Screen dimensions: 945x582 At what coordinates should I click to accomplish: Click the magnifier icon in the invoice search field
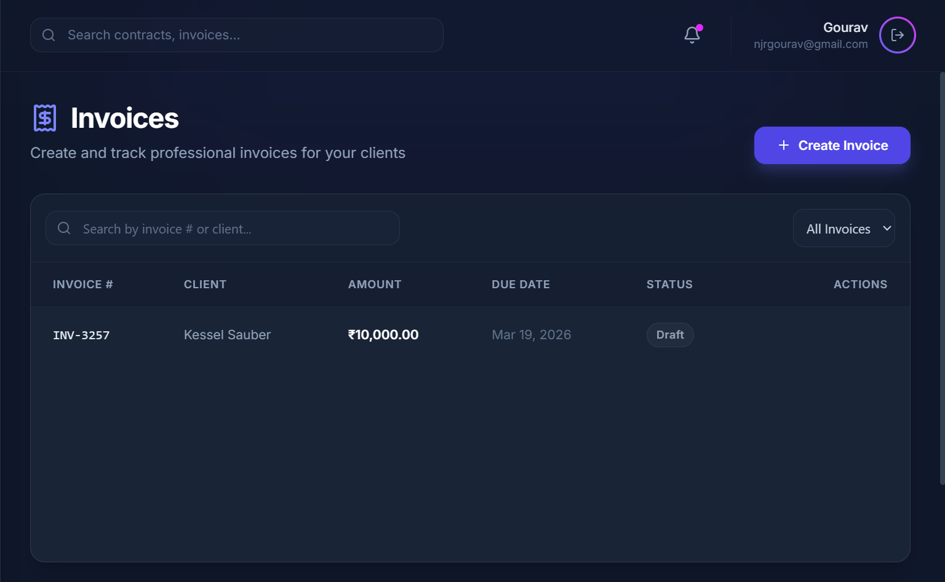(x=64, y=228)
